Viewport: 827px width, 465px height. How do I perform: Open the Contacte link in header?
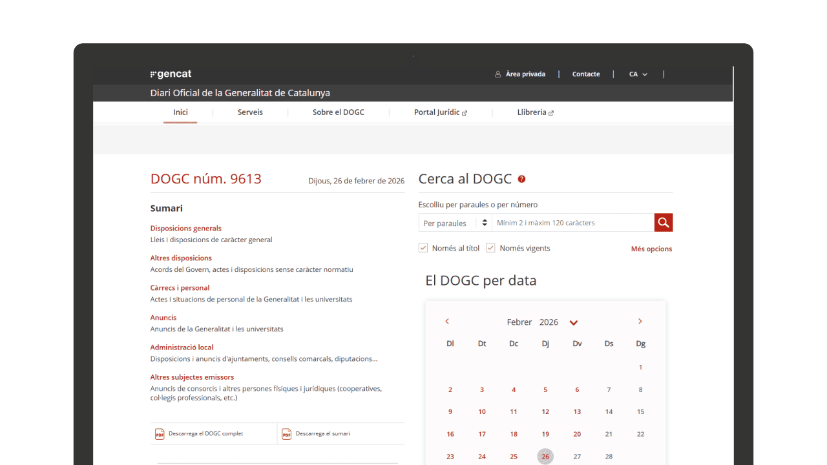586,74
